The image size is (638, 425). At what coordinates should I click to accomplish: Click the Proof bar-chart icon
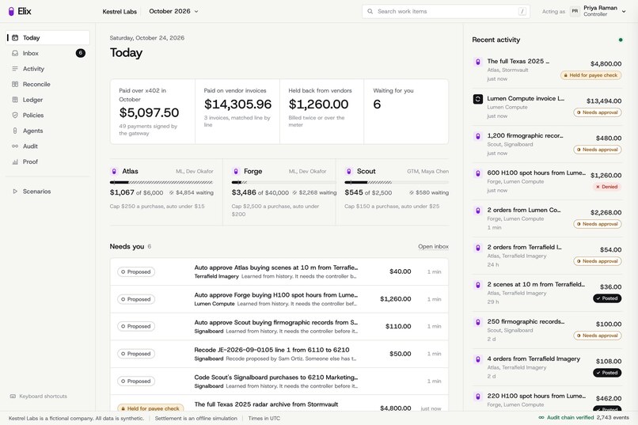[15, 161]
